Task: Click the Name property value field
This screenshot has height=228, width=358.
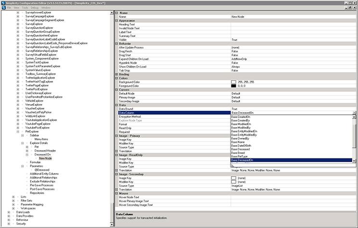Action: (x=293, y=17)
